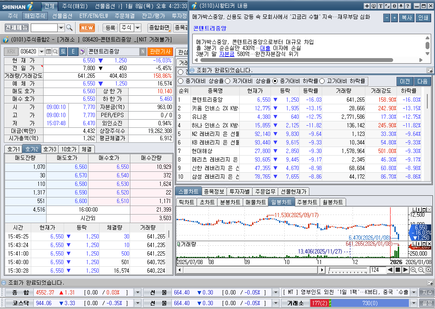Select 저가대비 상승율 radio button
Image resolution: width=435 pixels, height=309 pixels.
228,81
